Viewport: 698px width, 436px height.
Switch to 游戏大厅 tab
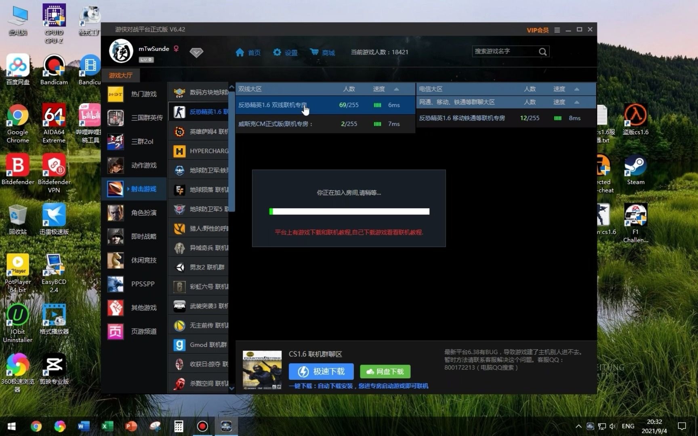click(120, 75)
